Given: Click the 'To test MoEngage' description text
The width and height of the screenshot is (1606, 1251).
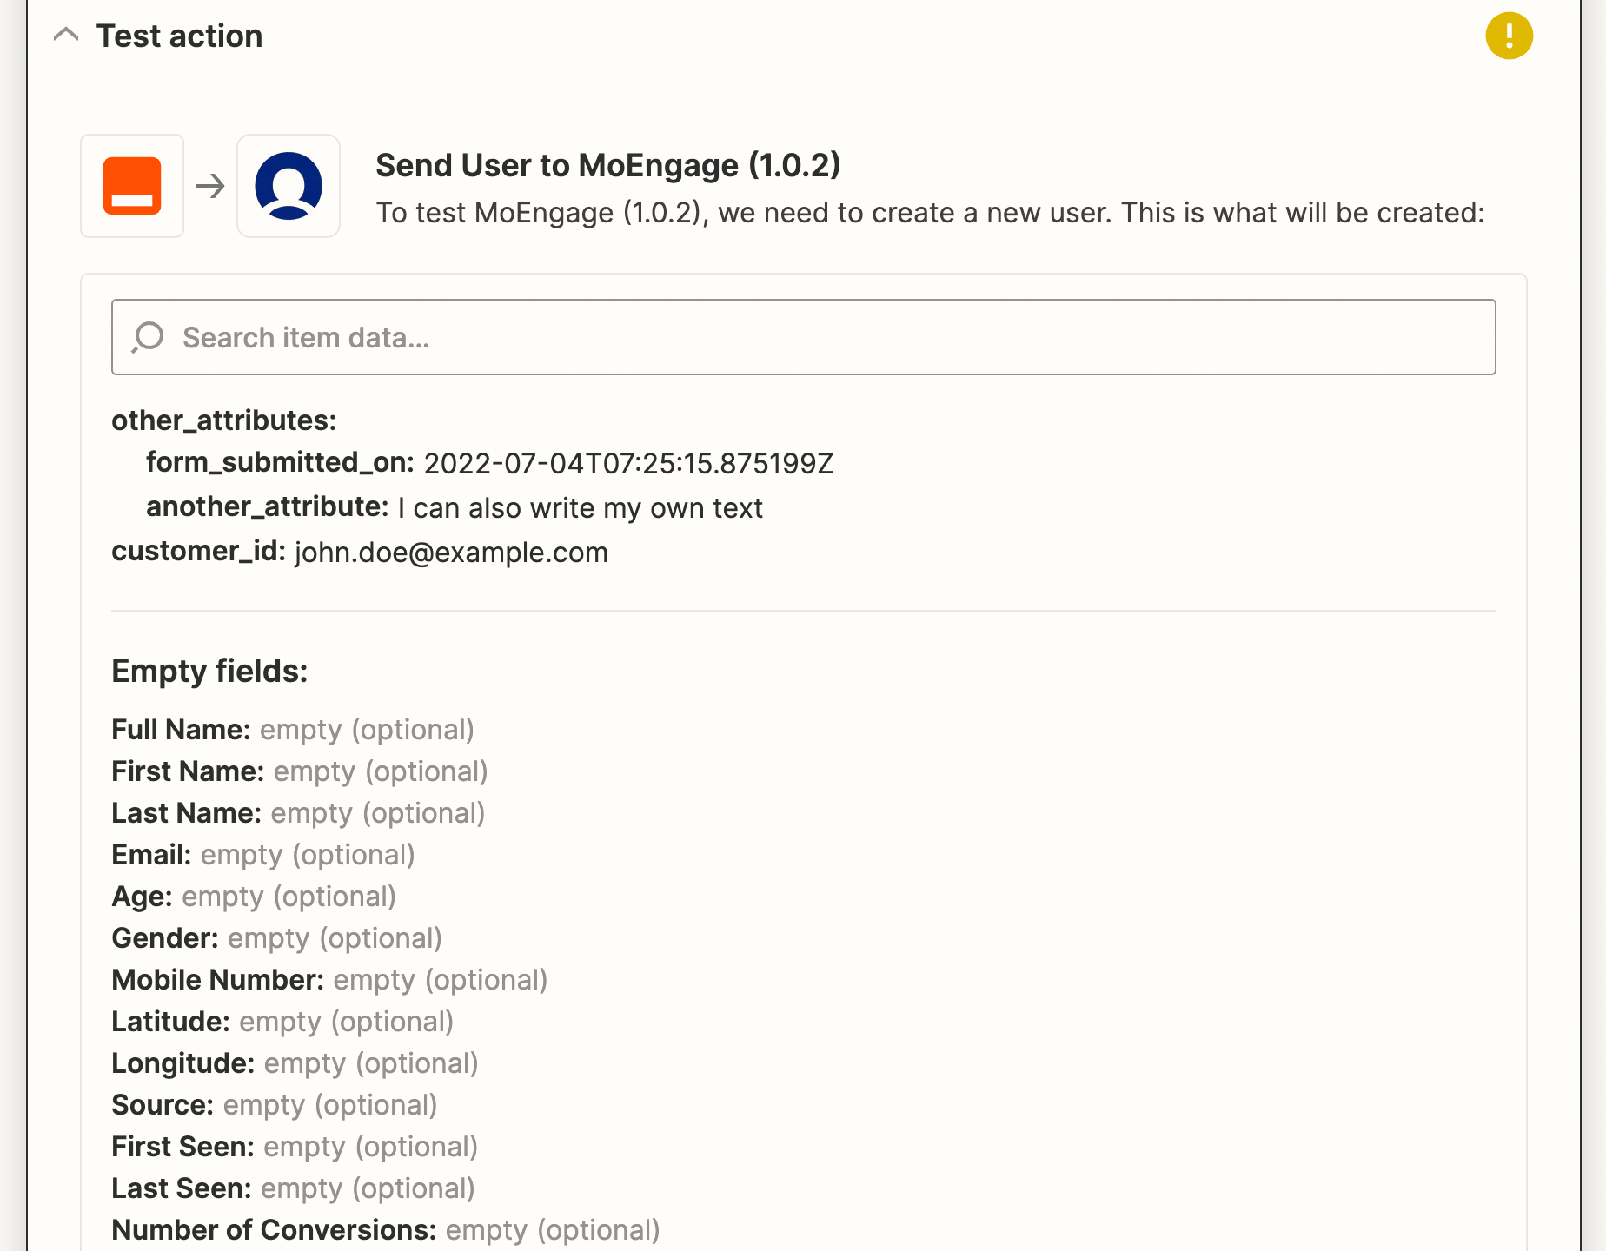Looking at the screenshot, I should click(x=930, y=213).
